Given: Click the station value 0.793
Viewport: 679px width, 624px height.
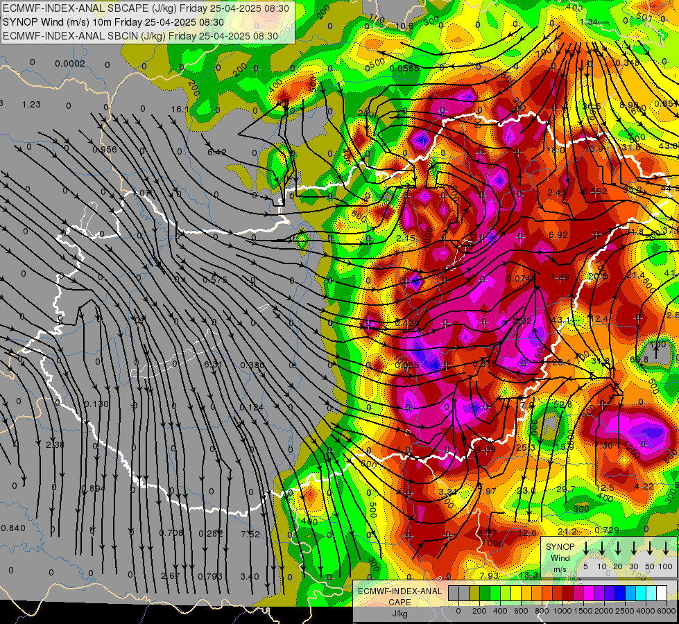Looking at the screenshot, I should click(210, 576).
